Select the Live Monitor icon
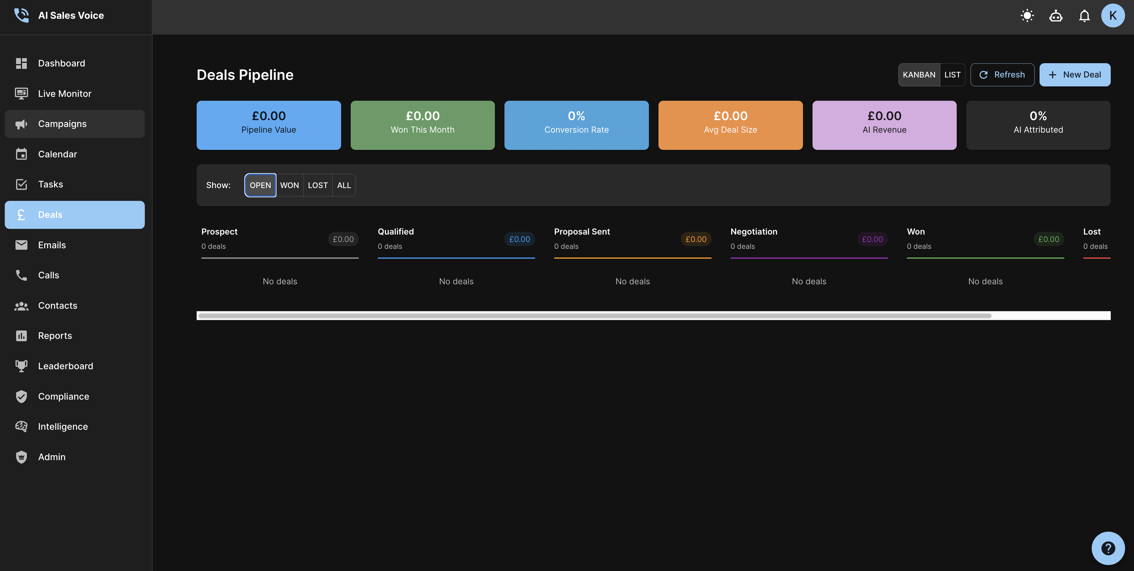Image resolution: width=1134 pixels, height=571 pixels. 21,93
